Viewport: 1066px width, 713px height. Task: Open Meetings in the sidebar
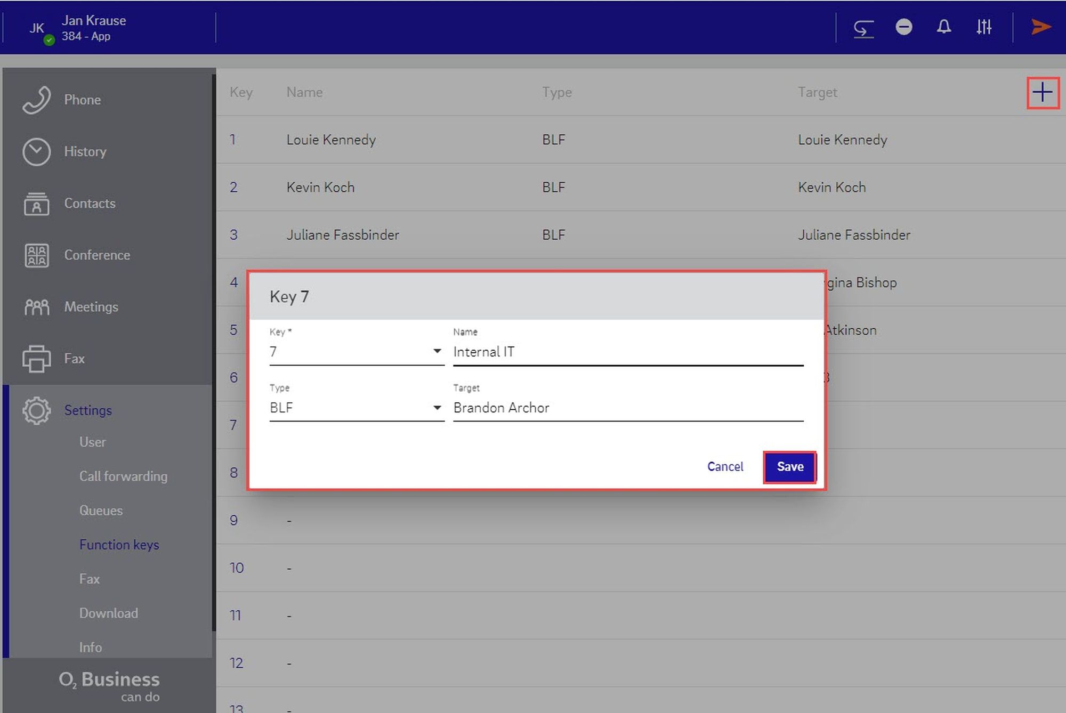point(91,306)
